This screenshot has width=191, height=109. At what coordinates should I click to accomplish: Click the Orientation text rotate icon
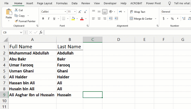click(111, 12)
